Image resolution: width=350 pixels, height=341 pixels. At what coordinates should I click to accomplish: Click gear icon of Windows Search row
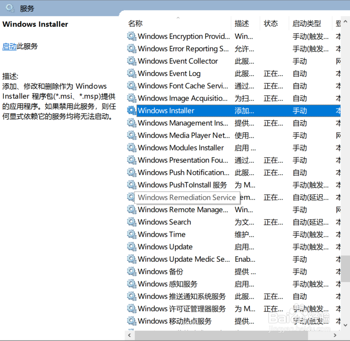131,222
